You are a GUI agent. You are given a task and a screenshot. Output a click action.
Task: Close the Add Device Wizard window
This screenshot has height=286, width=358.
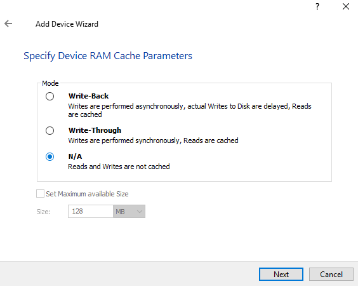point(346,6)
